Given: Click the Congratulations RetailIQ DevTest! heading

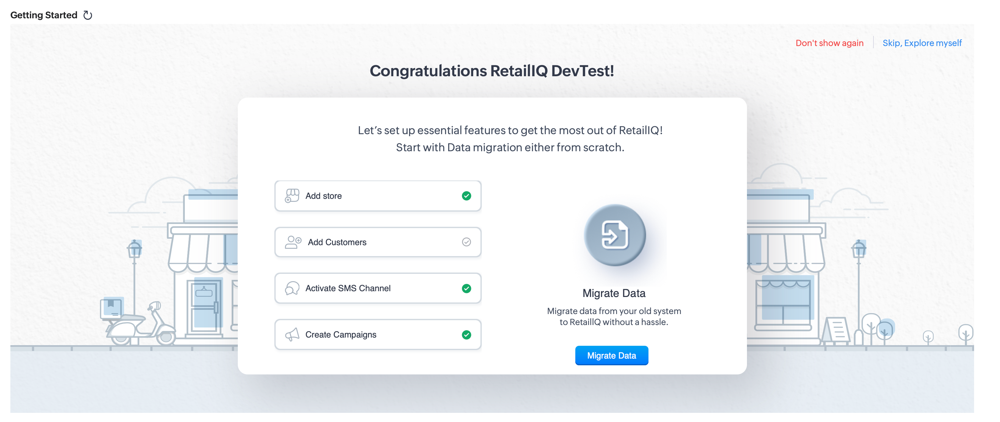Looking at the screenshot, I should 492,71.
